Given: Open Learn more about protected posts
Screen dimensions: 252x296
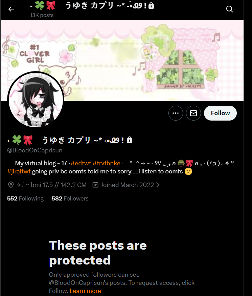Looking at the screenshot, I should point(85,291).
